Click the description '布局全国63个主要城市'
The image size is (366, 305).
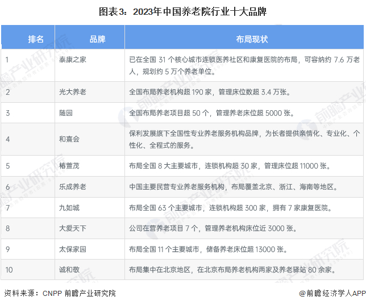231,208
